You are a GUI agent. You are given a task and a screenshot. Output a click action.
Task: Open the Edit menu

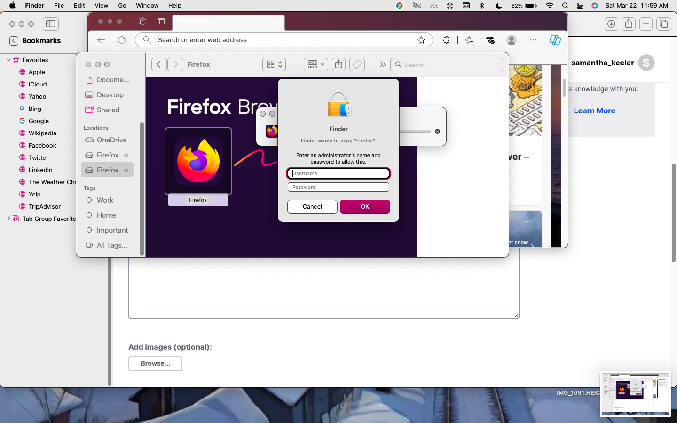tap(79, 6)
